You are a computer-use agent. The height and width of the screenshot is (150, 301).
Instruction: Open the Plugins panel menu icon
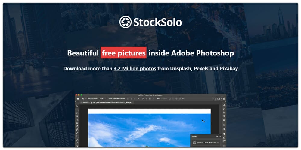click(220, 136)
